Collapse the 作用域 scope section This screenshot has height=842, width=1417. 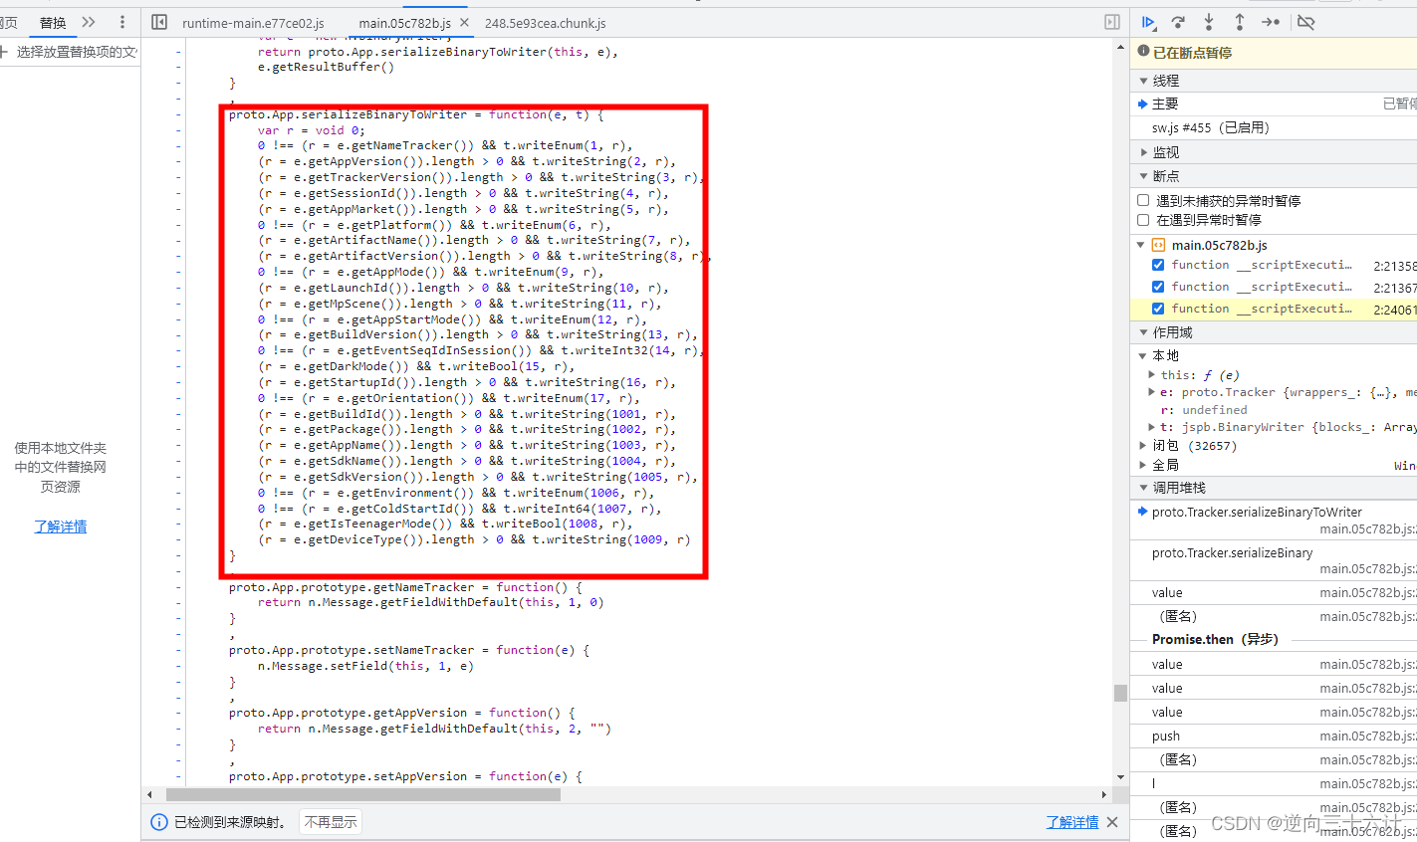[x=1143, y=332]
